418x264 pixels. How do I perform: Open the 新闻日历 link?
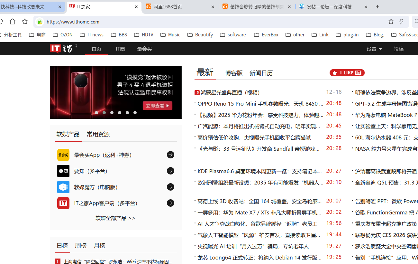(261, 73)
